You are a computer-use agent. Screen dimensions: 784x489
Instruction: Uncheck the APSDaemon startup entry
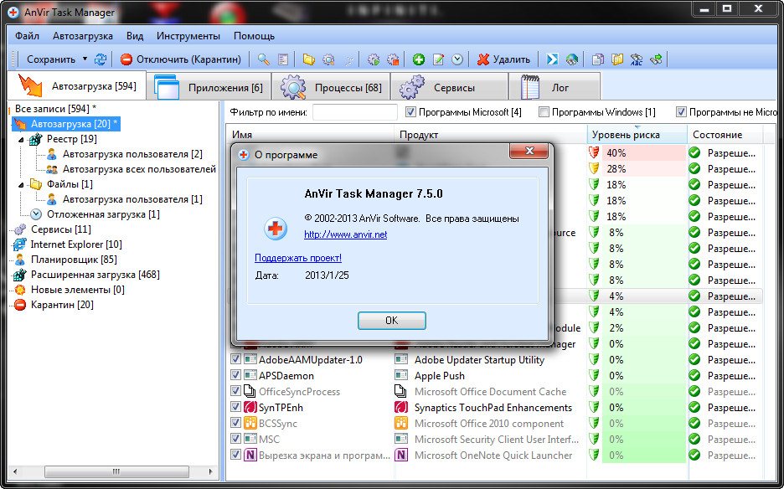235,375
